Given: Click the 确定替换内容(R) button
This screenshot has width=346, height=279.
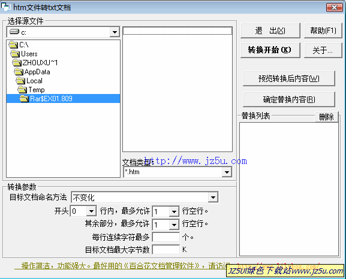Looking at the screenshot, I should pos(289,99).
